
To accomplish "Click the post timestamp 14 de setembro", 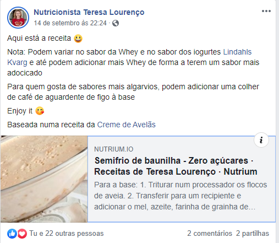I will pyautogui.click(x=70, y=23).
